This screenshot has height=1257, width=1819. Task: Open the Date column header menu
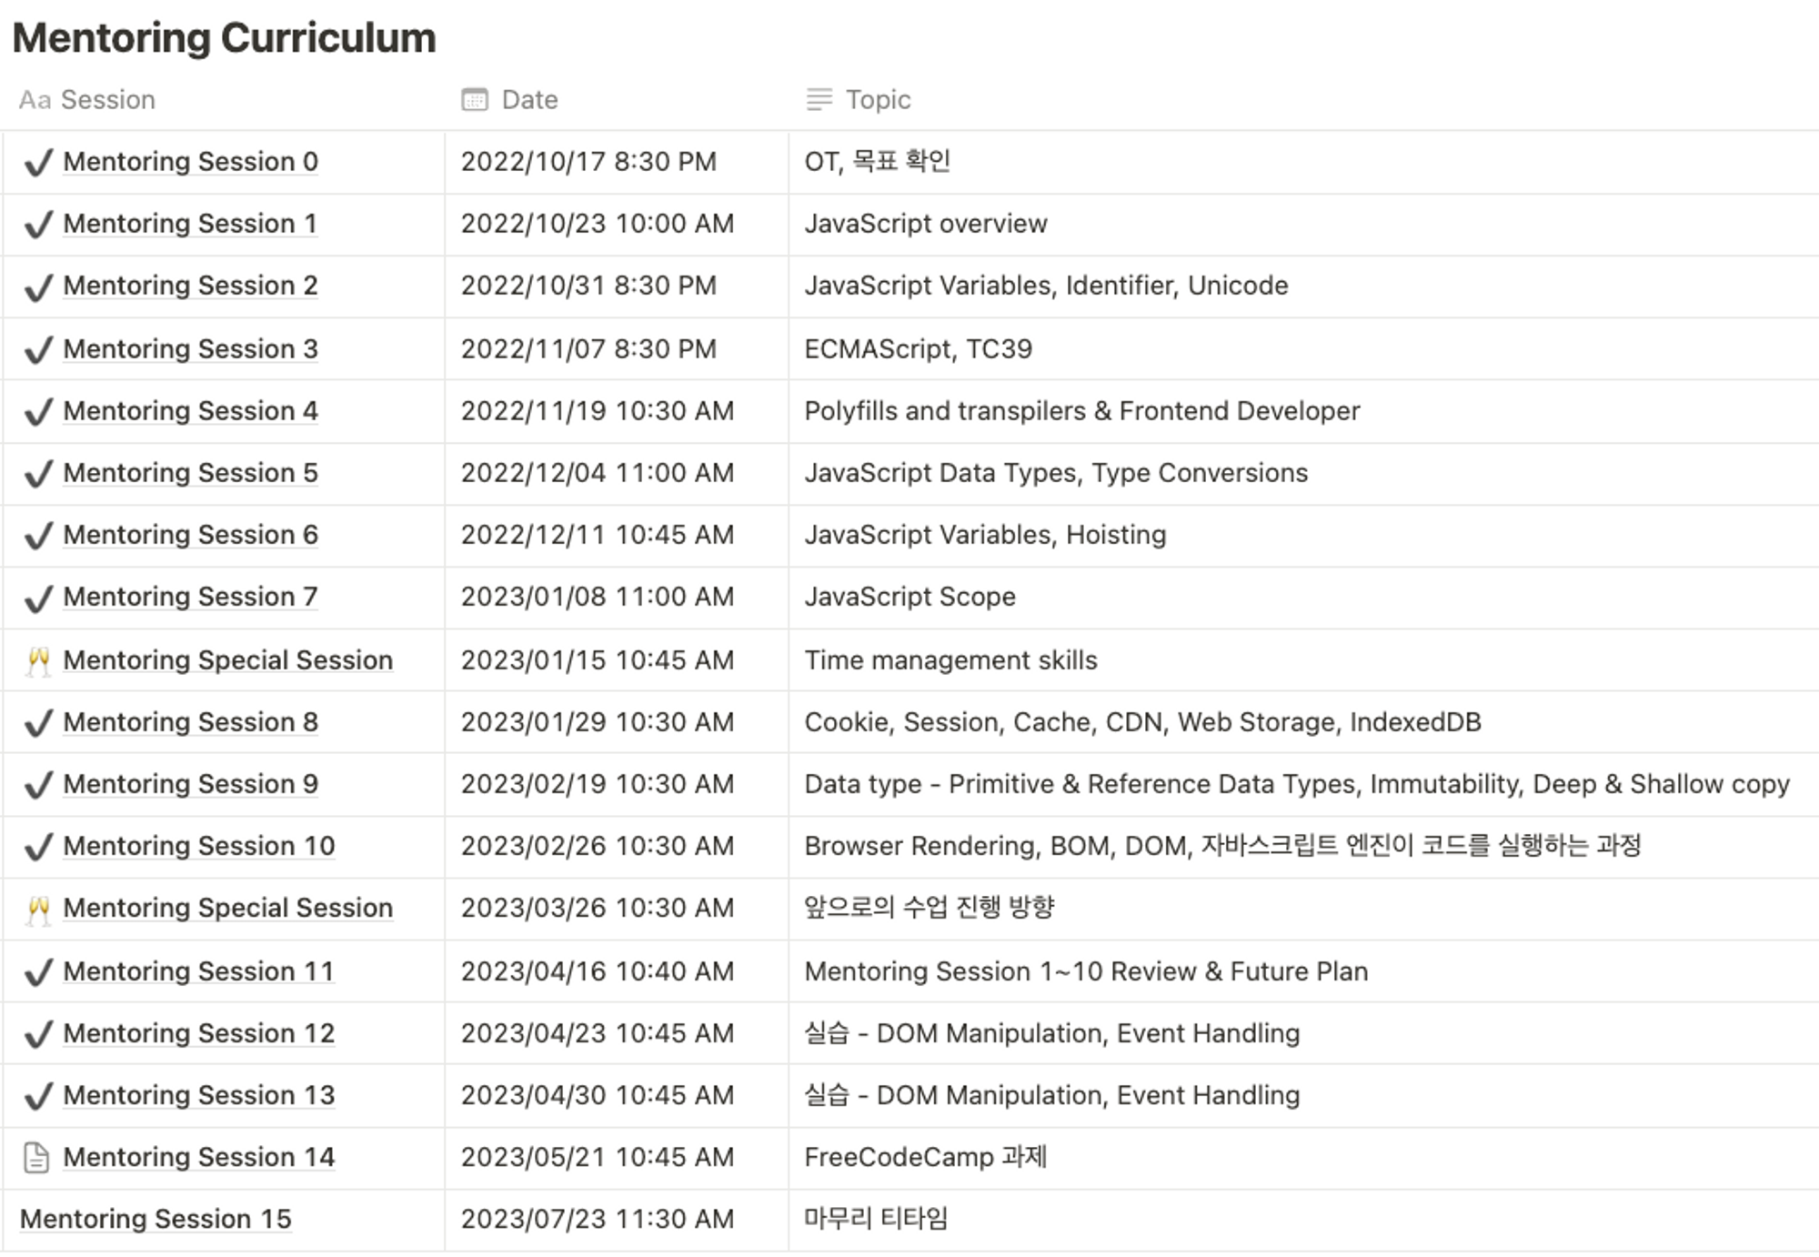tap(529, 99)
